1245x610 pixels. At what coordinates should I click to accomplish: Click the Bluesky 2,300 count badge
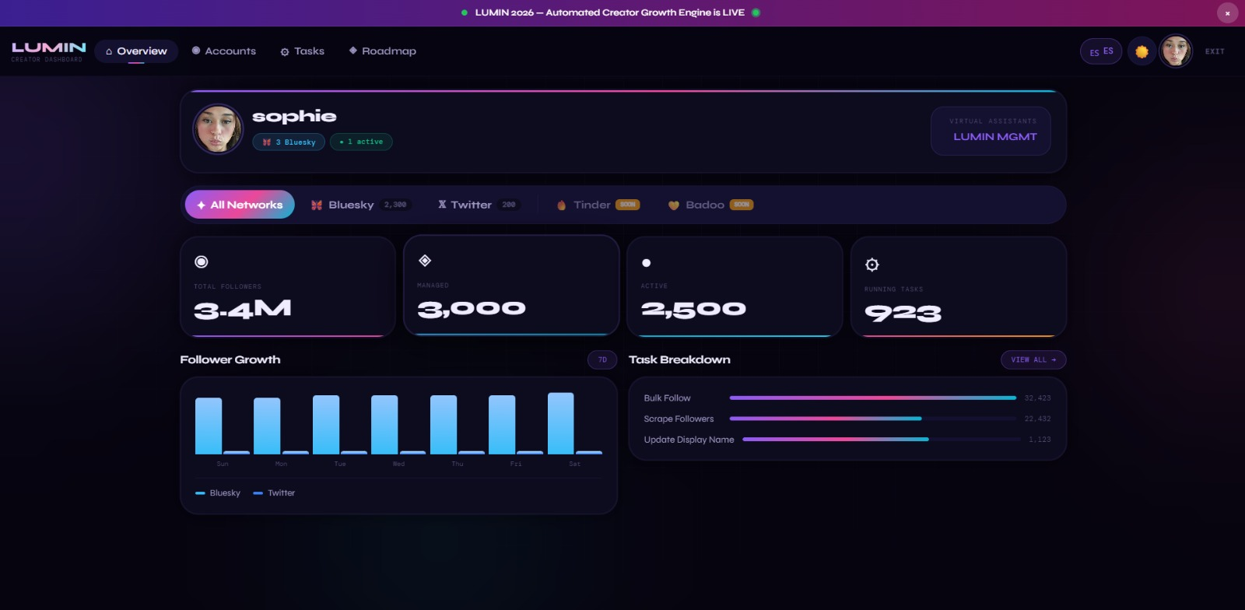[x=395, y=205]
